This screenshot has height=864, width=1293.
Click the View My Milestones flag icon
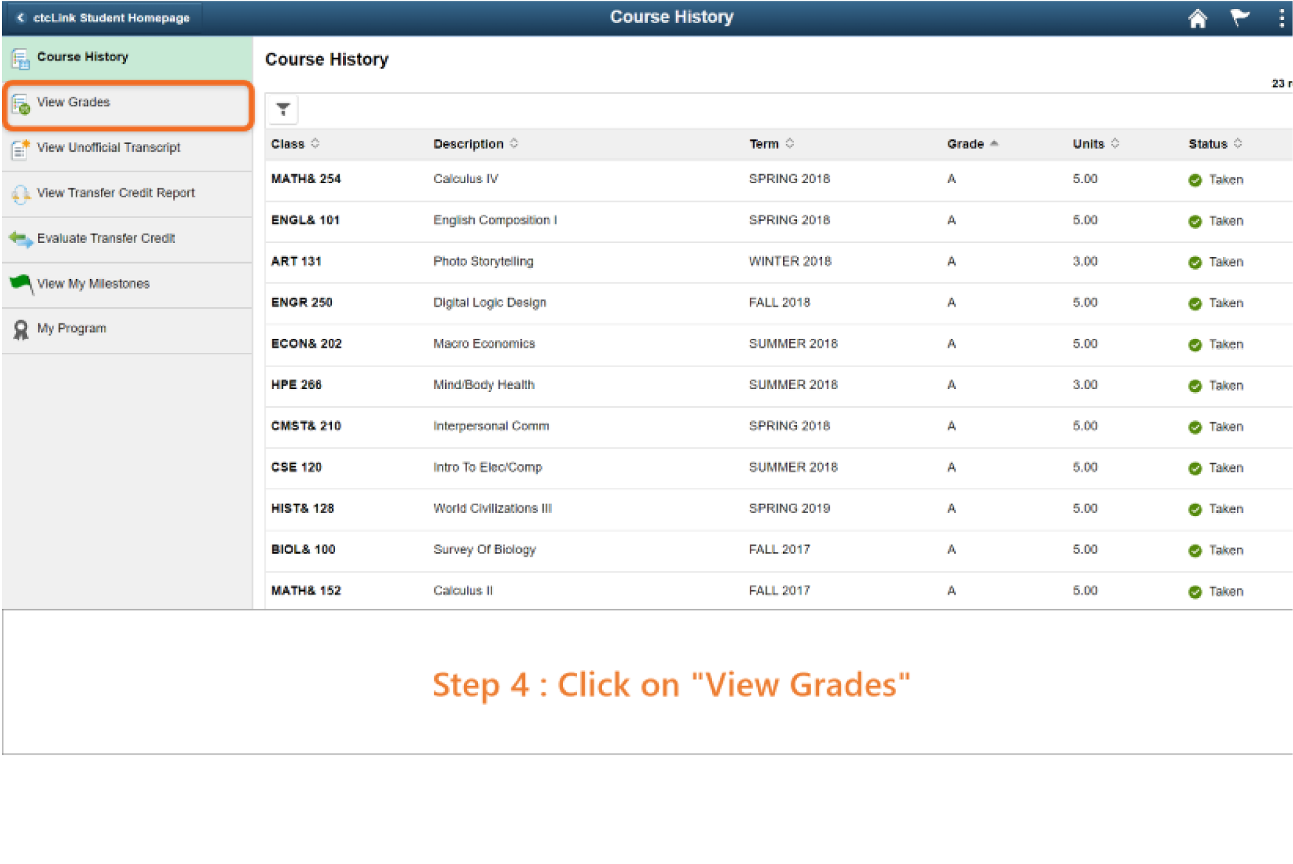pyautogui.click(x=21, y=283)
